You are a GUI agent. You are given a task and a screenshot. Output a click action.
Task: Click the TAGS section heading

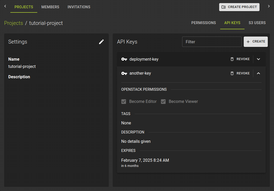click(x=126, y=114)
